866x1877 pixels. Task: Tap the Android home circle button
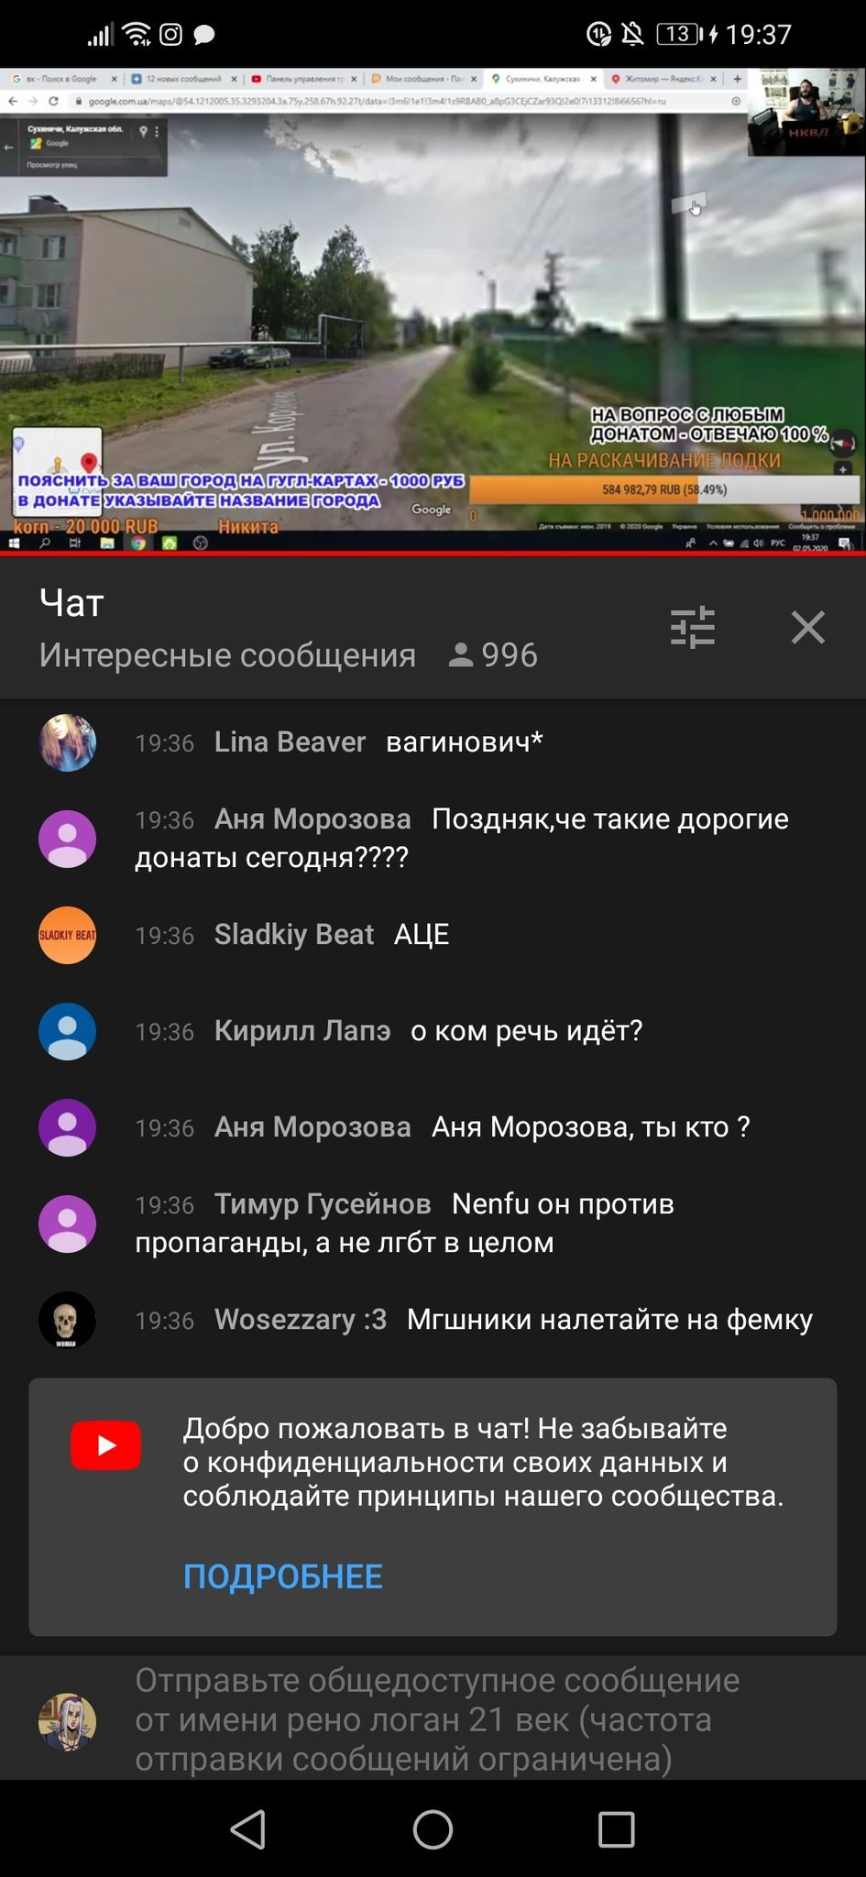tap(433, 1829)
